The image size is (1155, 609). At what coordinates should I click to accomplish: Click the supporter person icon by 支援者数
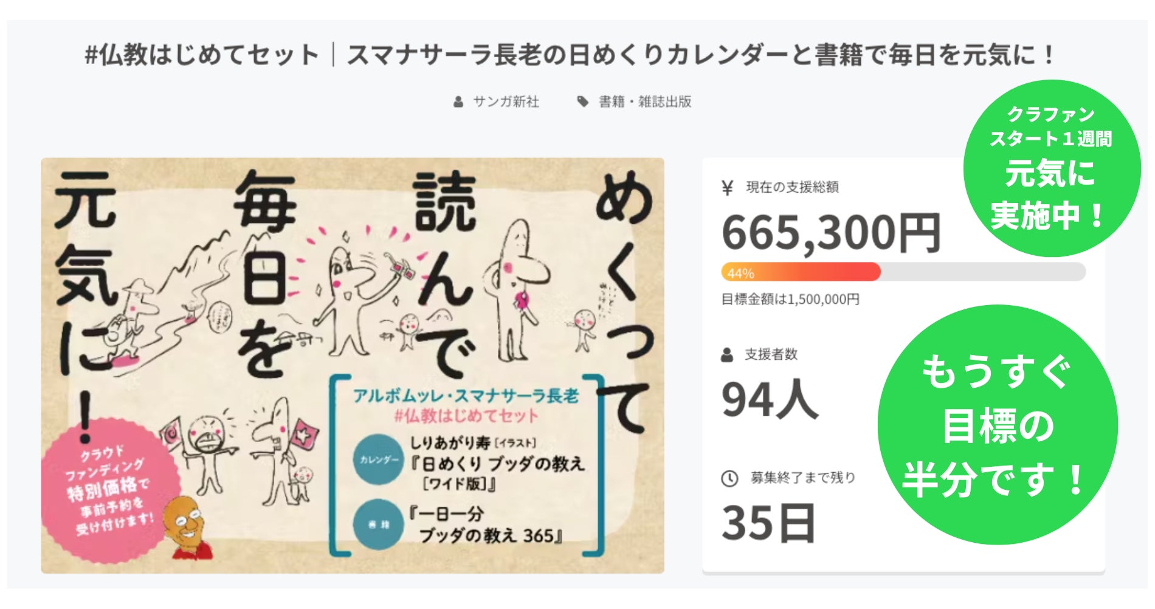coord(726,355)
